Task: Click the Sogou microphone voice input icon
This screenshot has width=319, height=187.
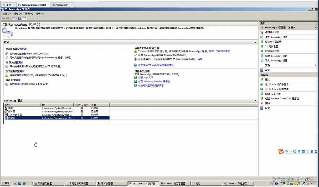Action: point(299,151)
